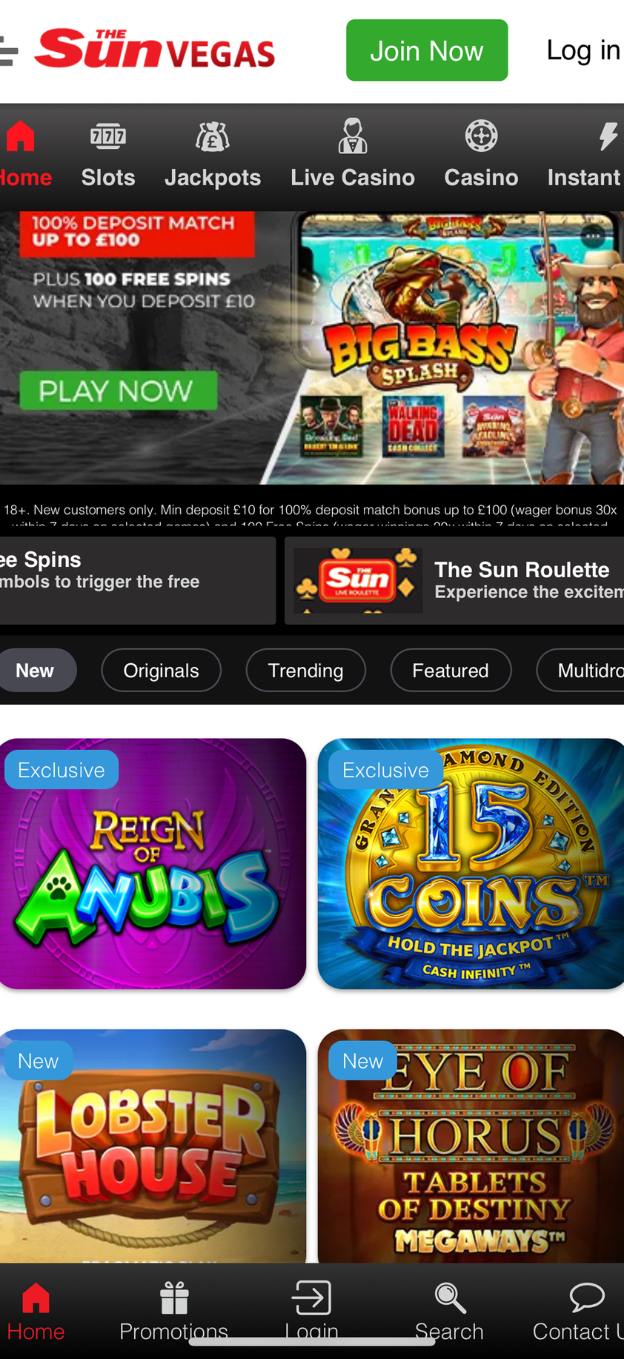
Task: Select the Originals filter chip
Action: (161, 671)
